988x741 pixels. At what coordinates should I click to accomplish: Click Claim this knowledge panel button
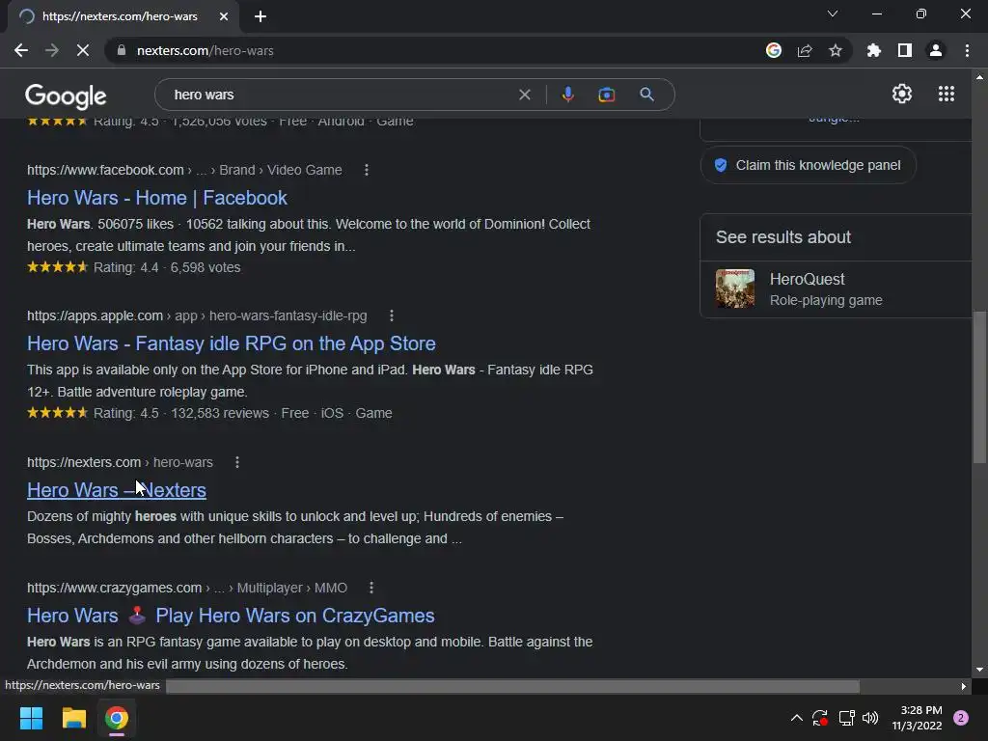click(x=808, y=165)
